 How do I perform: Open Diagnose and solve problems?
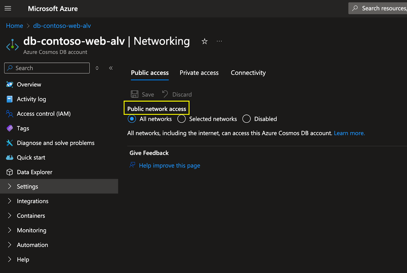pyautogui.click(x=55, y=143)
